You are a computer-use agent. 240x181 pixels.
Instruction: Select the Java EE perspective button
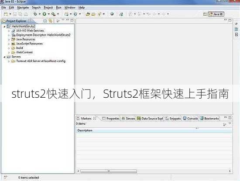(x=216, y=14)
